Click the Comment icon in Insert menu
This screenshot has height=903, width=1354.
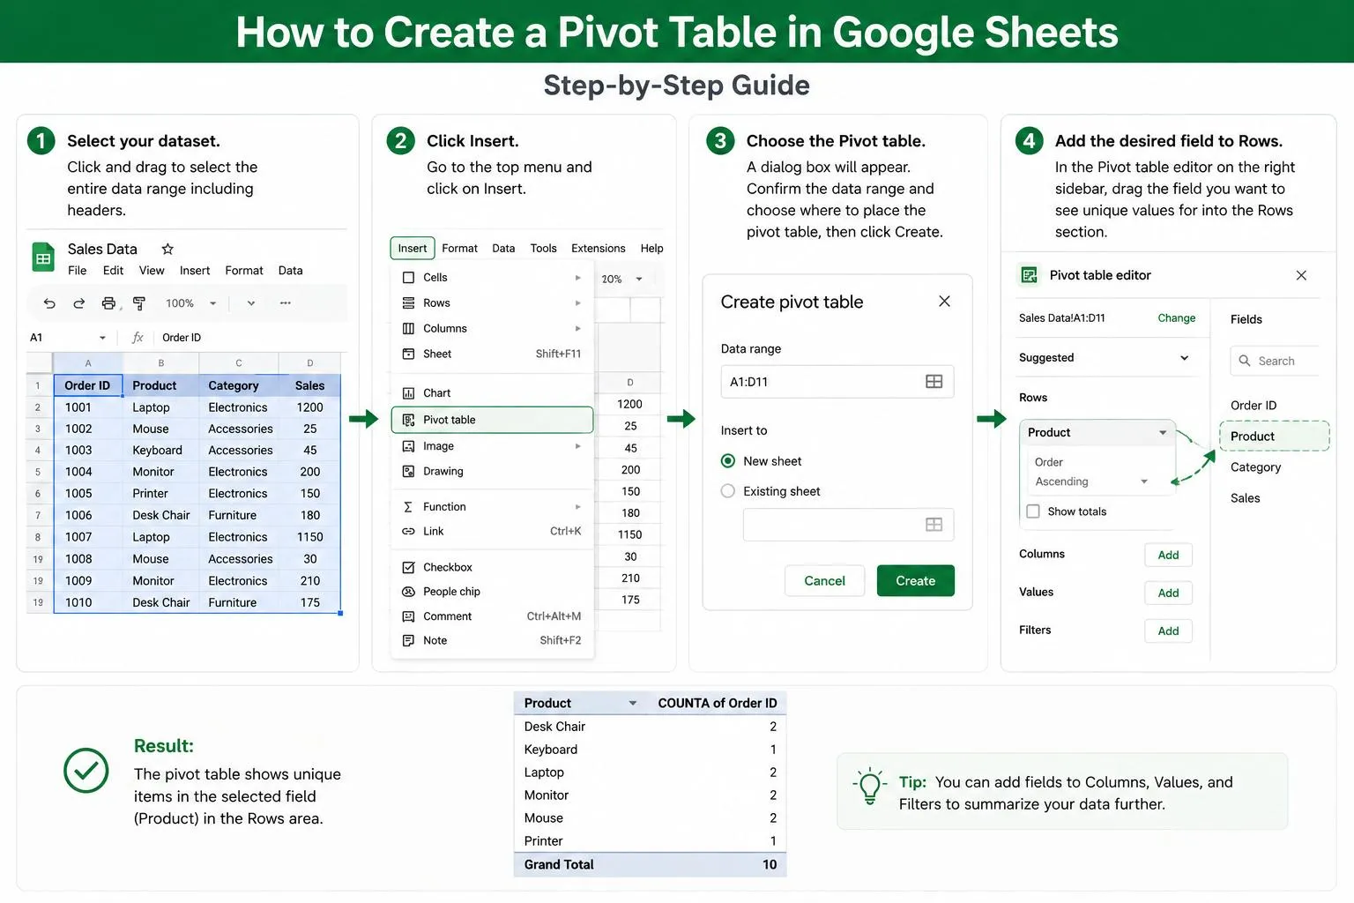coord(408,616)
